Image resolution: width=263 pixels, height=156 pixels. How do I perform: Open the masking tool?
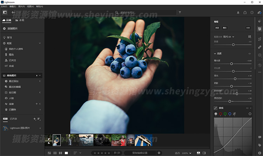(259, 55)
